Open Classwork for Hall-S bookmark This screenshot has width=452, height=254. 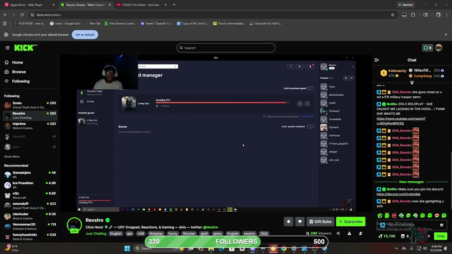pos(265,24)
